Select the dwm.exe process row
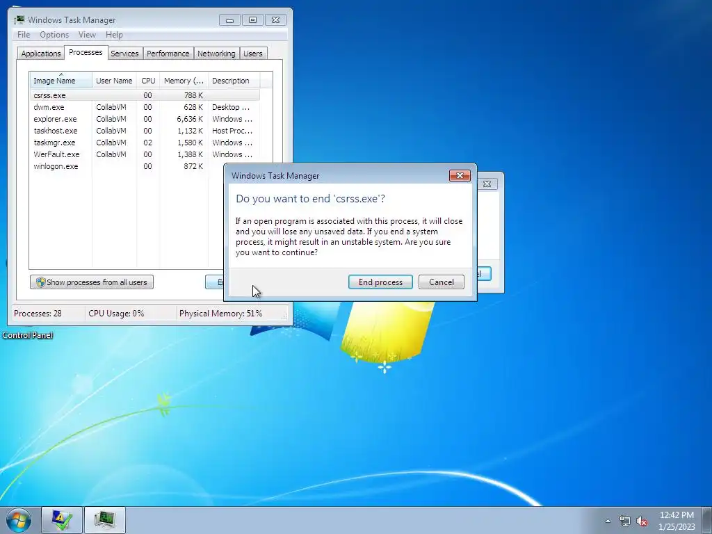The width and height of the screenshot is (712, 534). pos(145,107)
